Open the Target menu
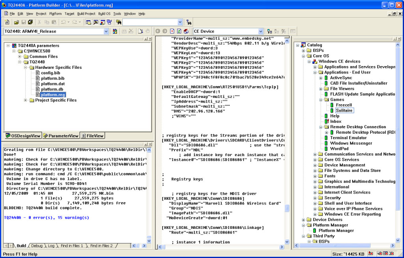This screenshot has height=258, width=404. coord(69,14)
